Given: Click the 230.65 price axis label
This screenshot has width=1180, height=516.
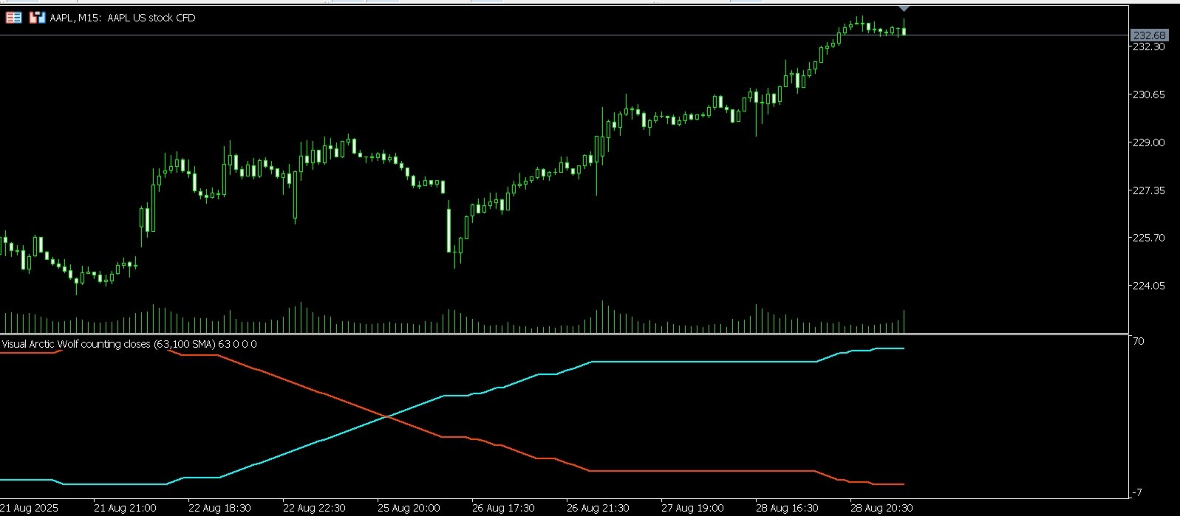Looking at the screenshot, I should coord(1149,94).
